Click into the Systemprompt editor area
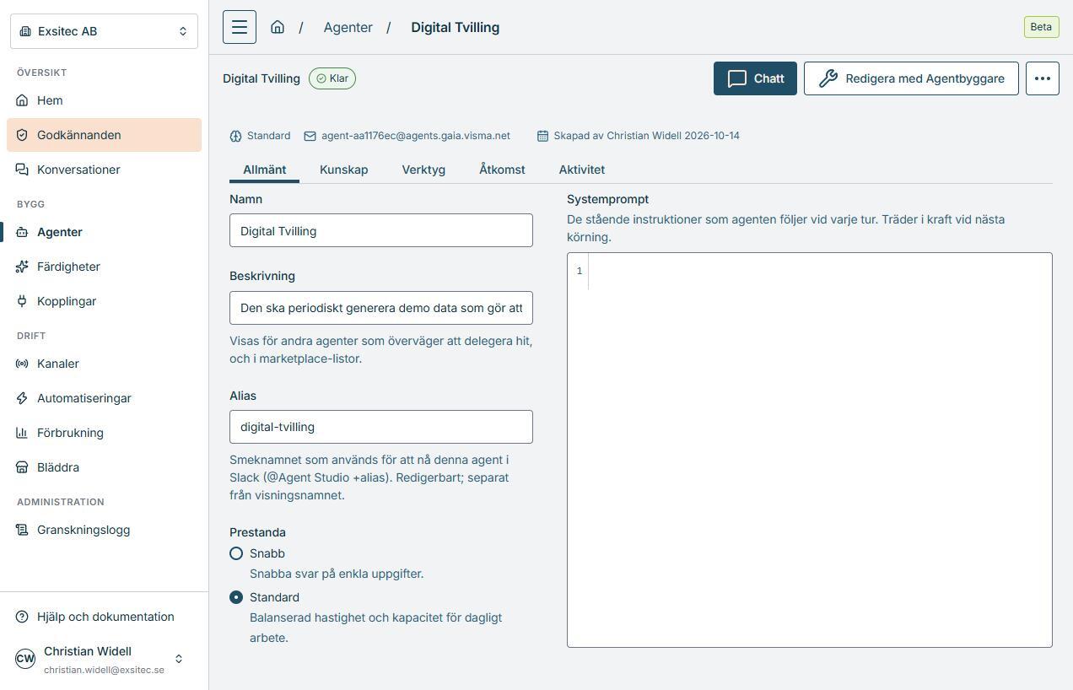1073x690 pixels. (810, 450)
